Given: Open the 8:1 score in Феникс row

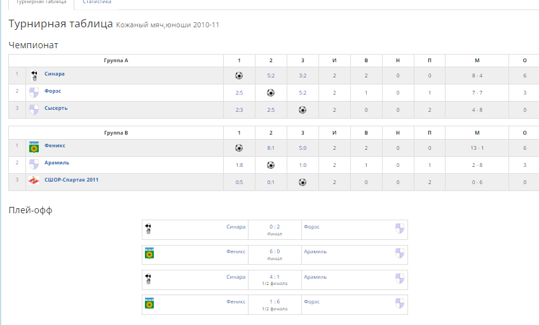Looking at the screenshot, I should (x=271, y=148).
